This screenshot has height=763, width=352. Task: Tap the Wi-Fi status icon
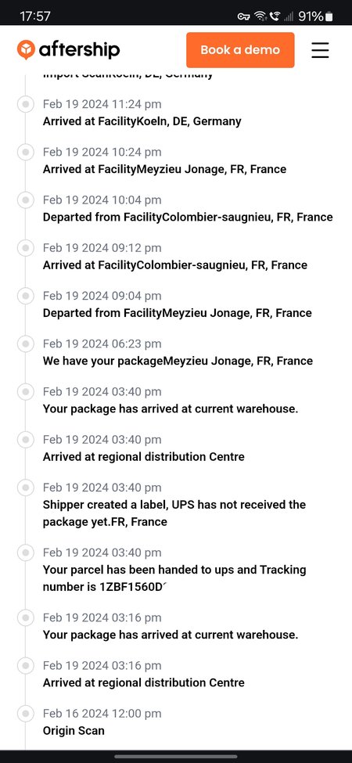coord(260,16)
